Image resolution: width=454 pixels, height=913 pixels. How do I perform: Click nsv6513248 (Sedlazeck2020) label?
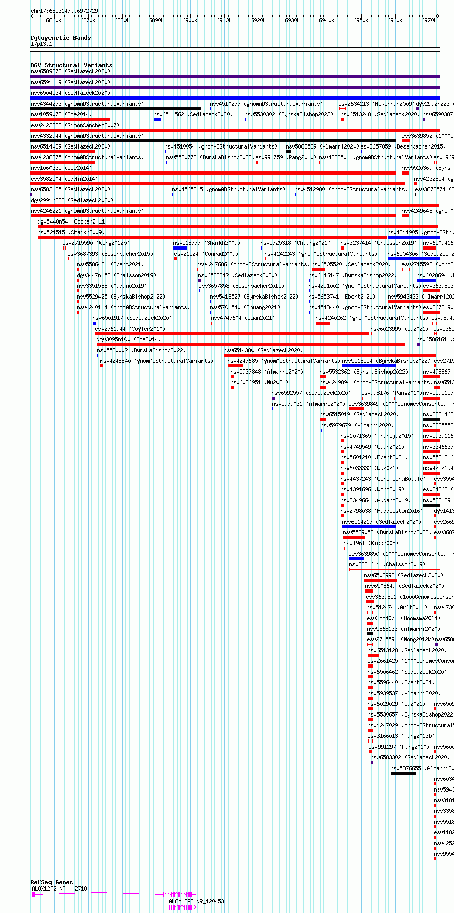381,114
